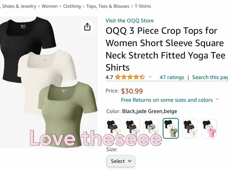Expand Free Returns details chevron
This screenshot has height=171, width=228.
(x=217, y=99)
